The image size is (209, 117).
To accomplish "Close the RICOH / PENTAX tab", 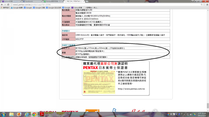I will (83, 1).
